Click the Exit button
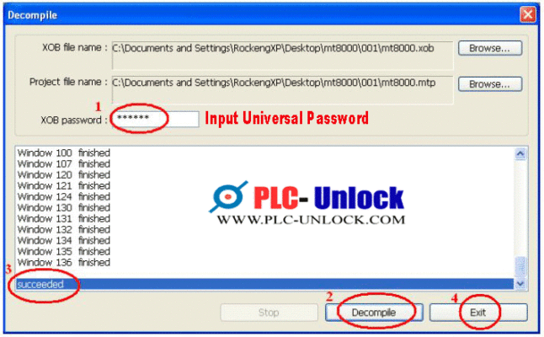 [478, 313]
